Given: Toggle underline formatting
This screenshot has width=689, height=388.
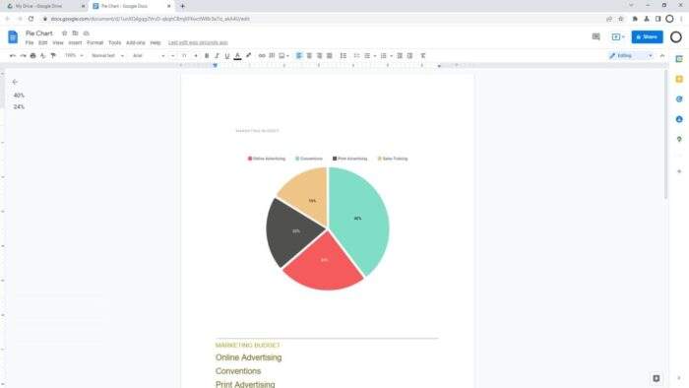Looking at the screenshot, I should (x=227, y=56).
